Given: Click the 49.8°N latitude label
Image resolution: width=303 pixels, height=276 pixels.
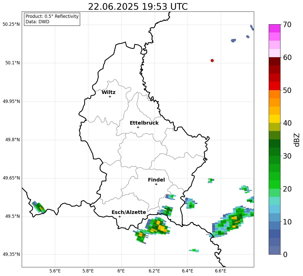Looking at the screenshot, I should coord(13,140).
